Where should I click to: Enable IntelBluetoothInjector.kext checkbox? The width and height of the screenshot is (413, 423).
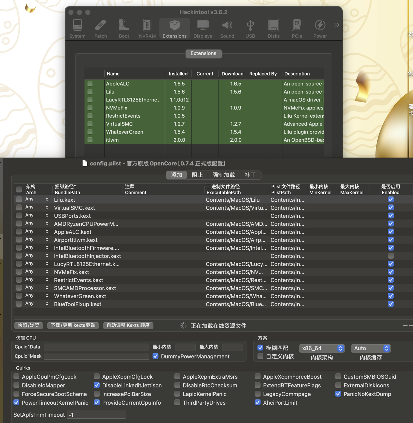pyautogui.click(x=391, y=256)
